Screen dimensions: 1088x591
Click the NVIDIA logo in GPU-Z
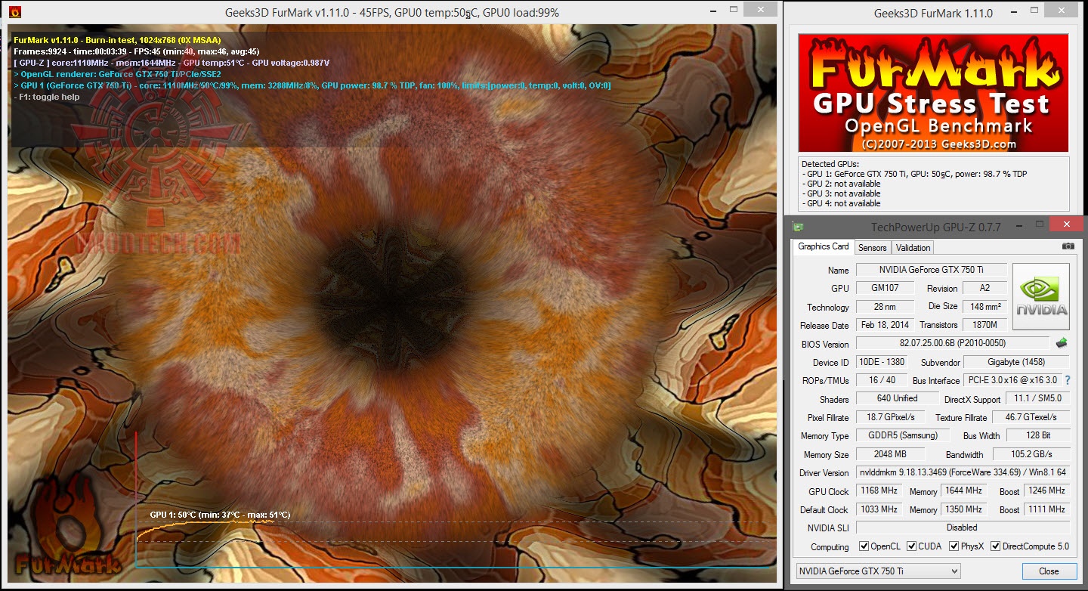point(1041,296)
